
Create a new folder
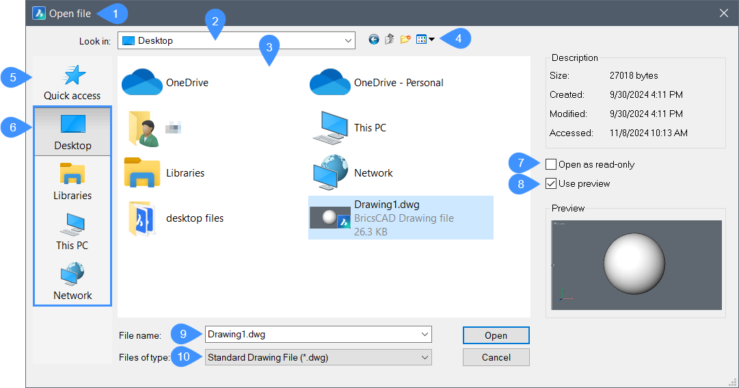tap(405, 40)
